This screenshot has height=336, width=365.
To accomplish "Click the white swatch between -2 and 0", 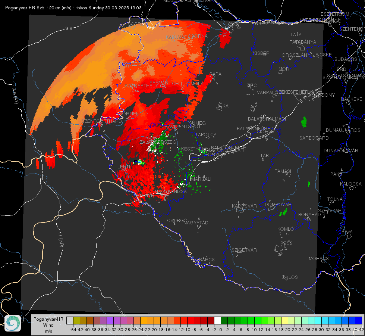I will pyautogui.click(x=217, y=321).
